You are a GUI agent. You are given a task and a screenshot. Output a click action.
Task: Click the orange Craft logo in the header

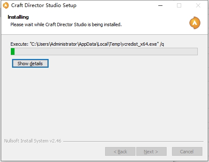click(x=195, y=23)
